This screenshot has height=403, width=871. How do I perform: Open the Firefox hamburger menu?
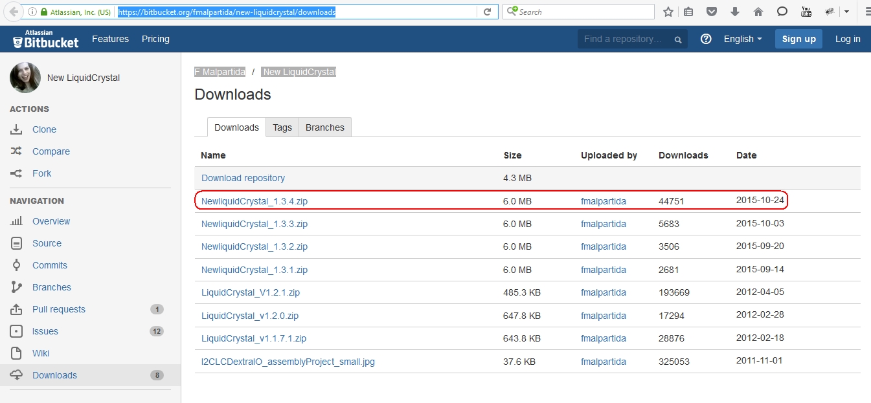867,12
